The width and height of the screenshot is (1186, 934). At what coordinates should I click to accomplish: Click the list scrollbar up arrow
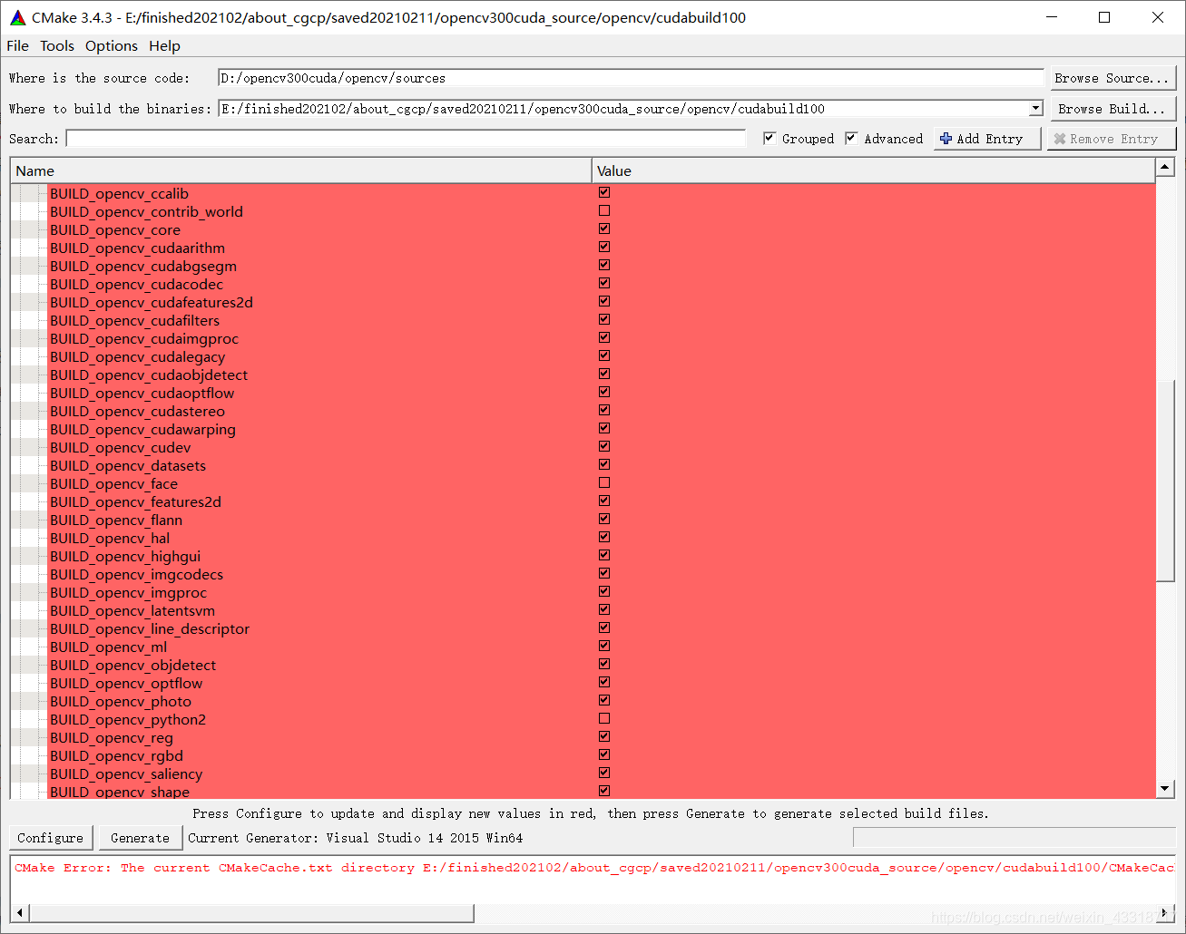(x=1165, y=167)
